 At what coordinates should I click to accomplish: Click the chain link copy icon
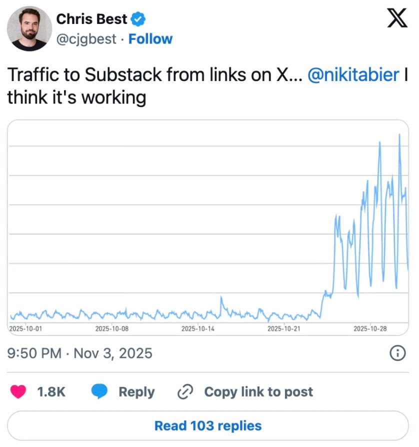(x=185, y=391)
